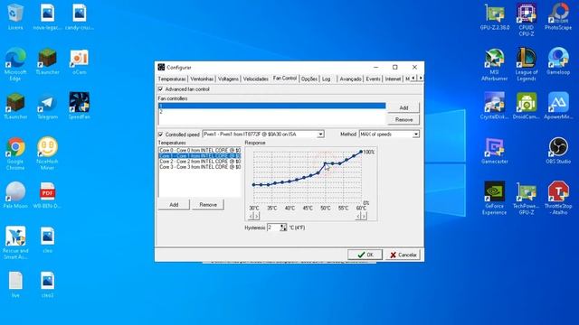Open the Lixeira recycle bin icon

[15, 16]
